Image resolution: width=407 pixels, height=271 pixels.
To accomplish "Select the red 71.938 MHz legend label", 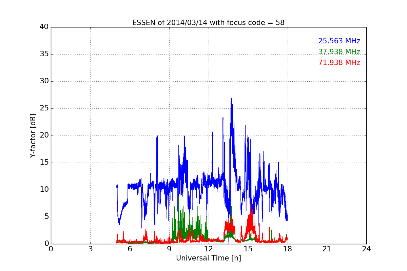I will pyautogui.click(x=339, y=63).
